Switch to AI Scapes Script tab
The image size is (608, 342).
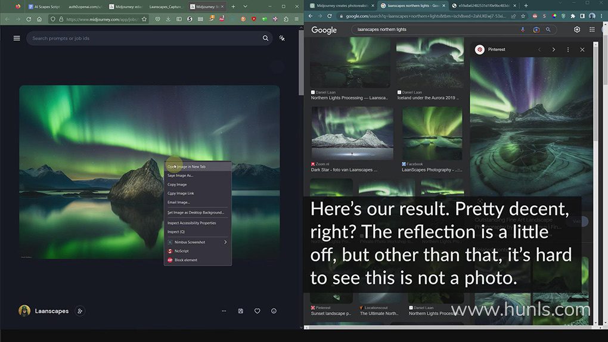click(44, 7)
